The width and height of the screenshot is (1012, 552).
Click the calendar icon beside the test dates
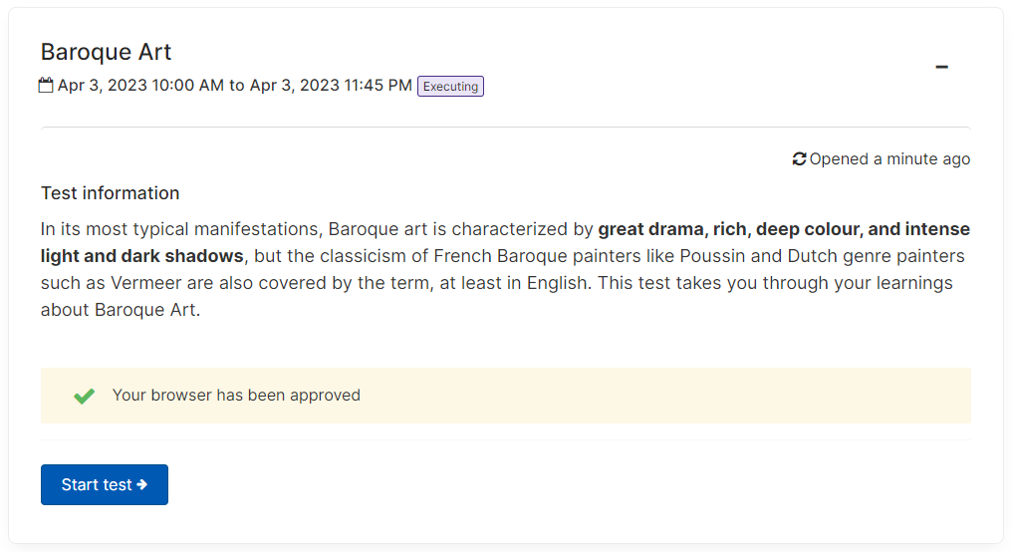click(x=46, y=86)
